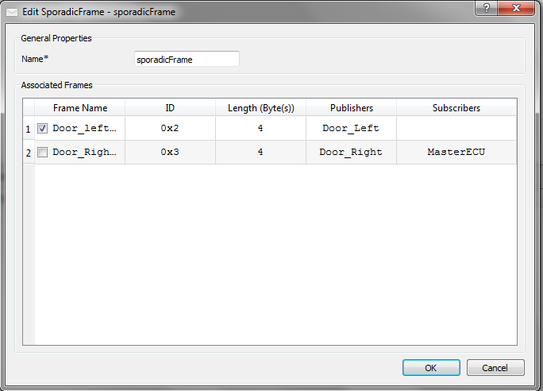
Task: Click the Subscribers column header
Action: [x=456, y=108]
